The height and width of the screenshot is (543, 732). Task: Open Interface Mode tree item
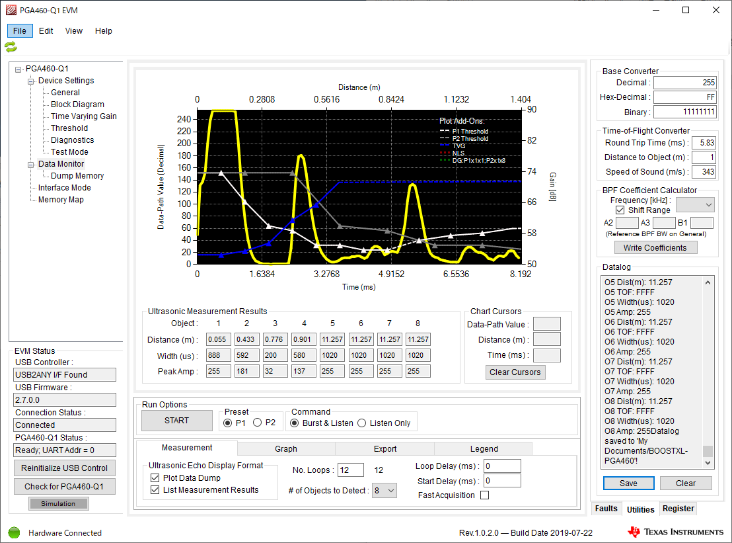65,188
